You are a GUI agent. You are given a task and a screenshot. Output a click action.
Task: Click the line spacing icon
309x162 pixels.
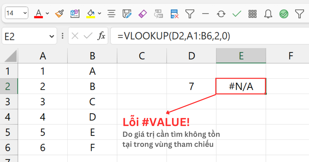111,14
